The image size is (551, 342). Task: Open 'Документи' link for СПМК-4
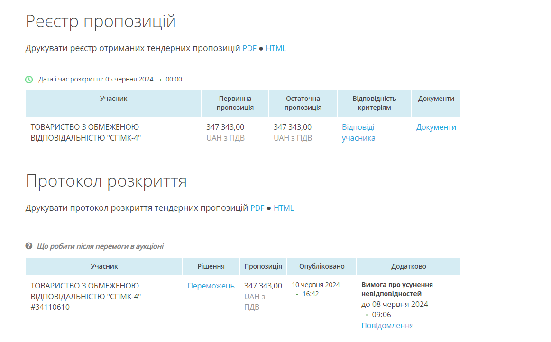point(436,127)
